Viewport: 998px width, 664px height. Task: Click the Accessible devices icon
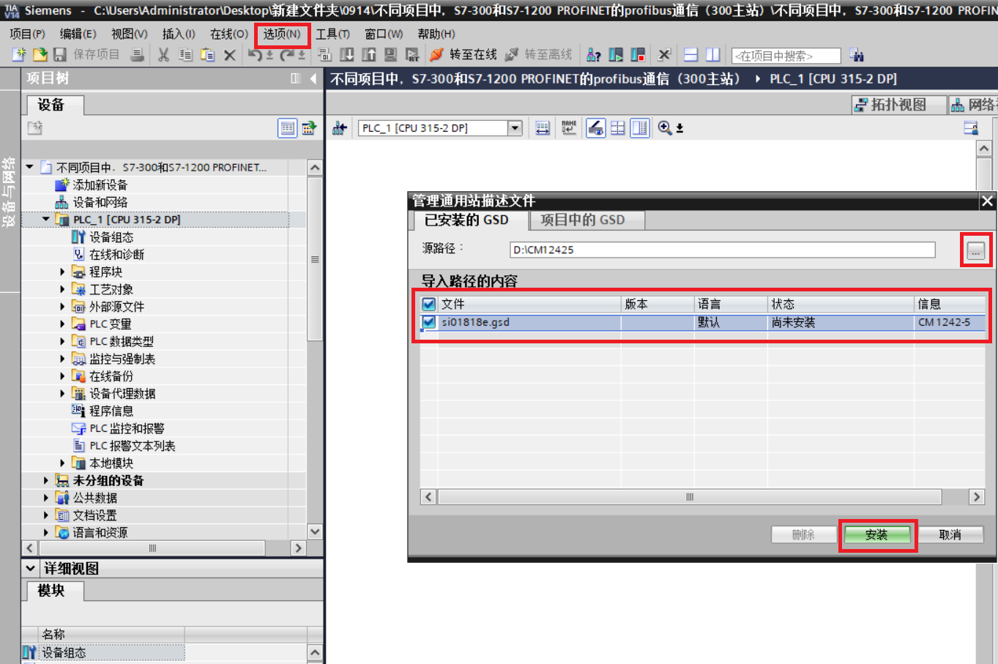click(x=593, y=55)
